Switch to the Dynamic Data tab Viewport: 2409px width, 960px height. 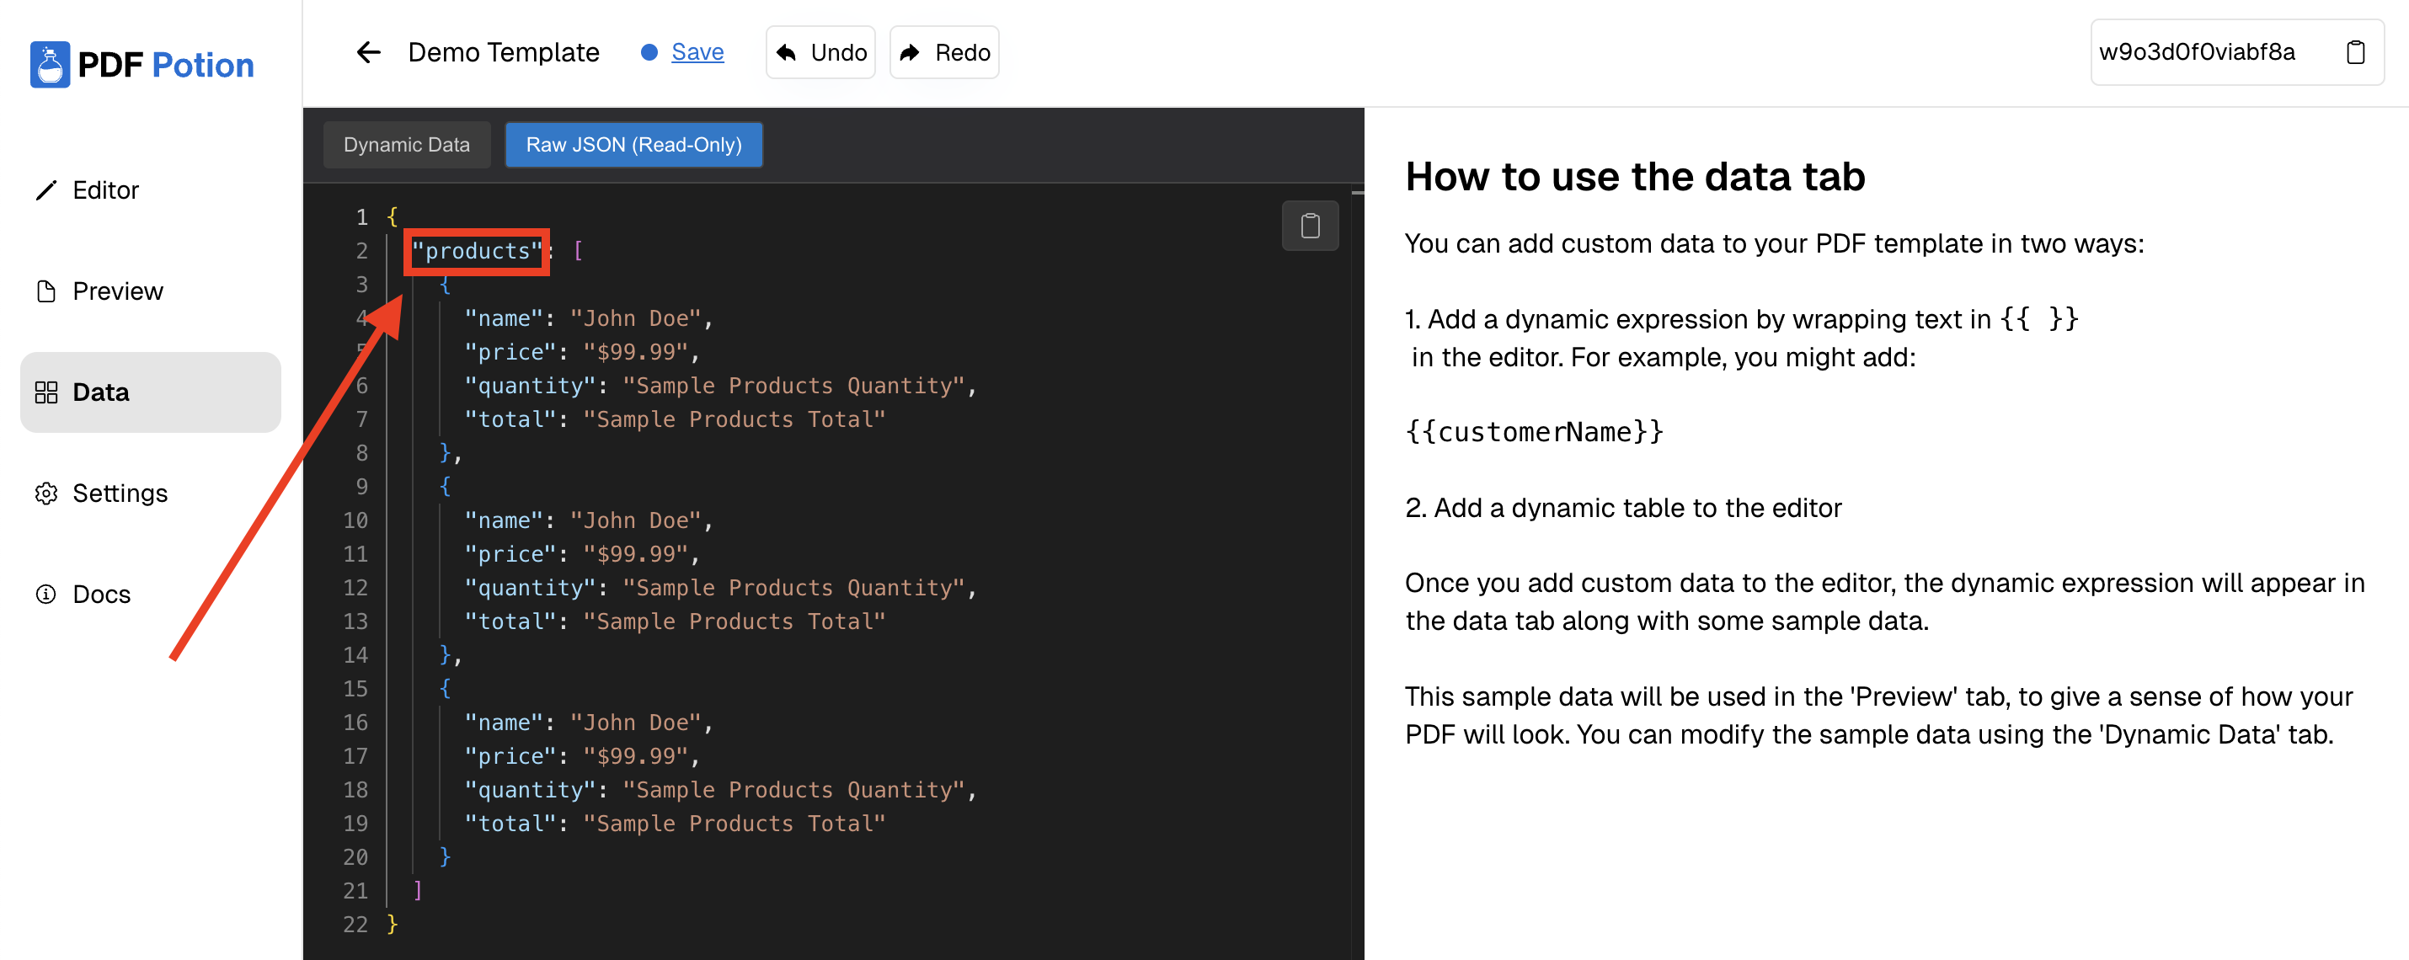tap(406, 145)
